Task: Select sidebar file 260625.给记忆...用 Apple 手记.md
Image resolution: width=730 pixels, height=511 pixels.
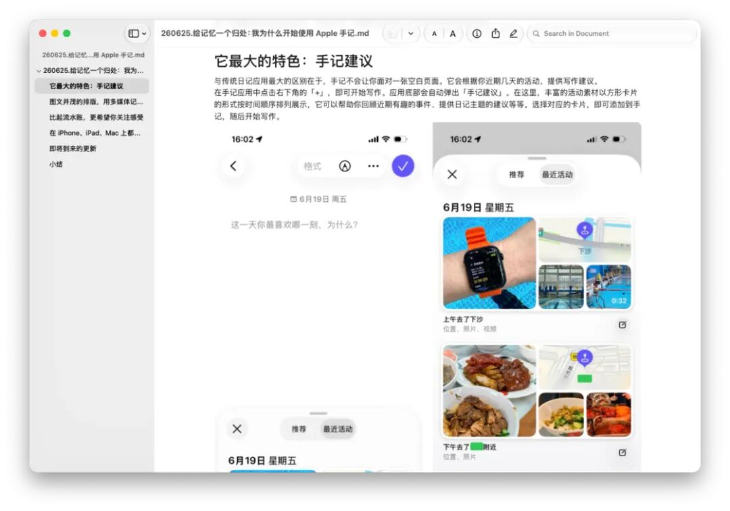Action: [x=93, y=55]
